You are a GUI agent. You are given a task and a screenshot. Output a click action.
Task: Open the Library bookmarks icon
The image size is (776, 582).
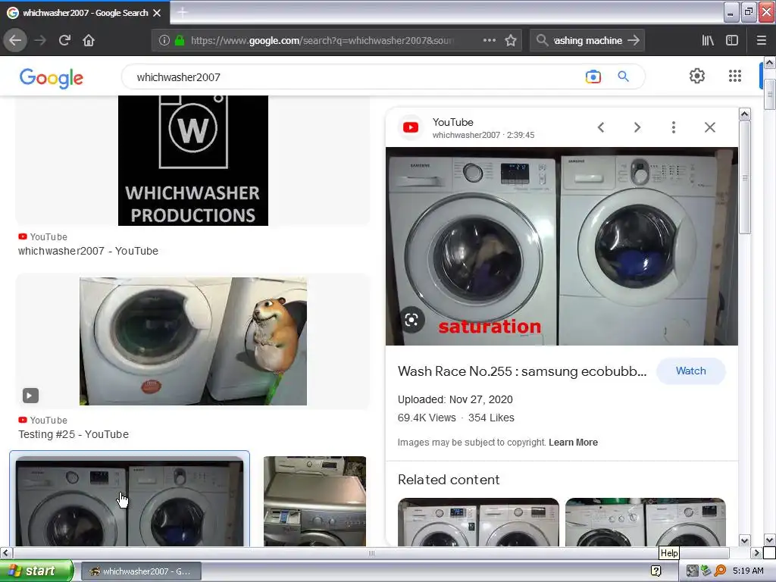(x=708, y=40)
